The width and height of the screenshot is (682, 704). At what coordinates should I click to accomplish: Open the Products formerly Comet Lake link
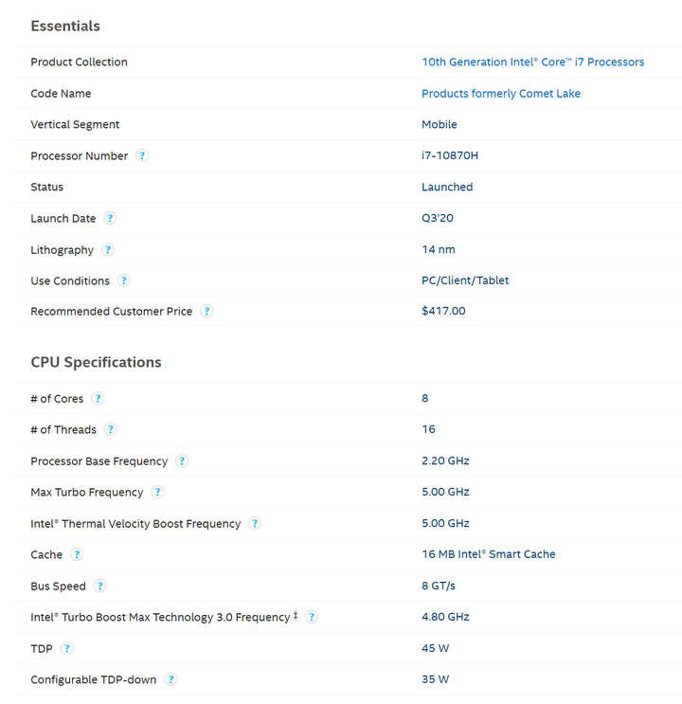tap(501, 94)
